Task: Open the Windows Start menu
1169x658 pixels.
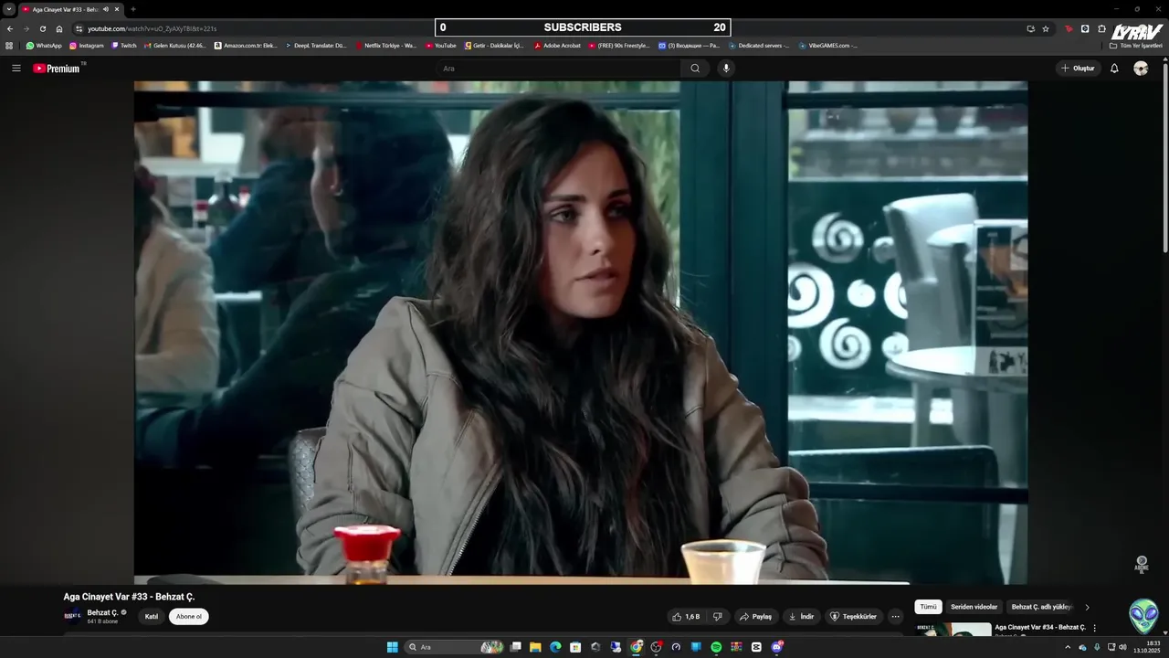Action: pyautogui.click(x=393, y=647)
